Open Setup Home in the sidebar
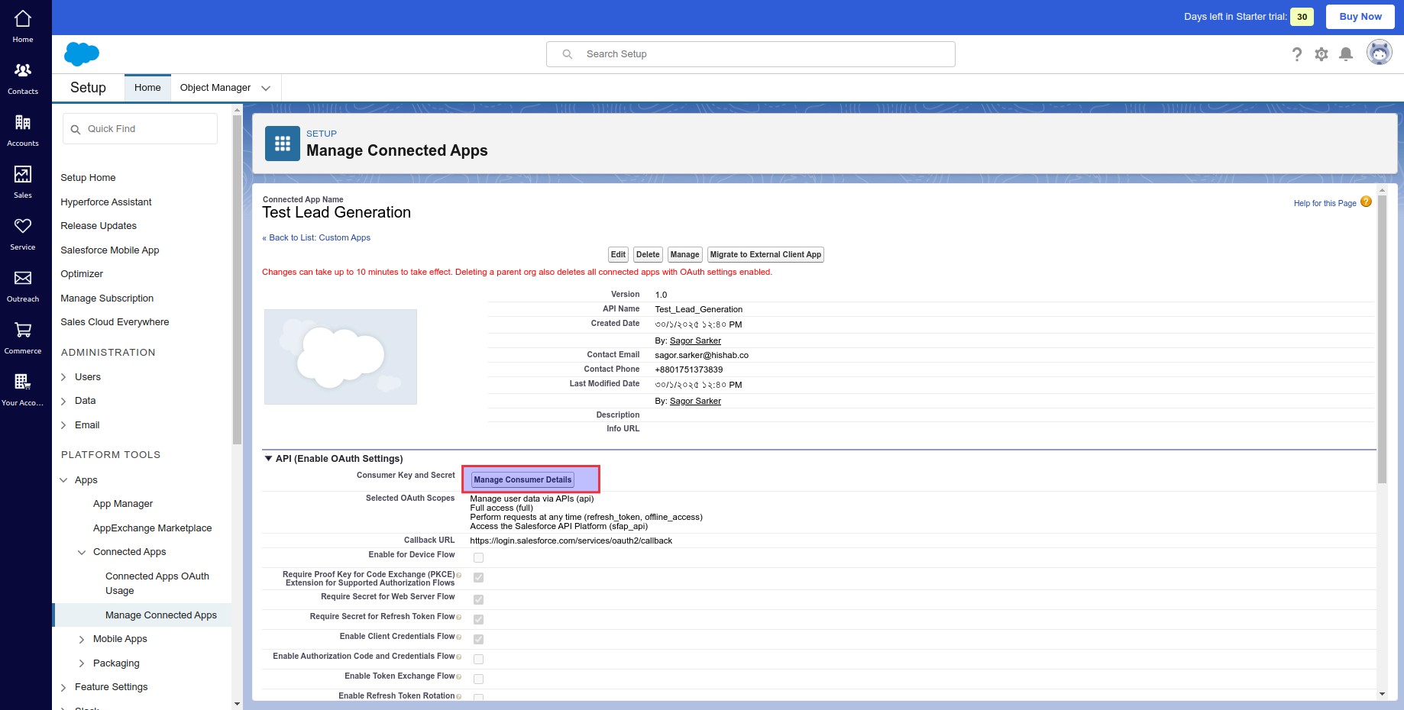Image resolution: width=1404 pixels, height=710 pixels. click(89, 178)
